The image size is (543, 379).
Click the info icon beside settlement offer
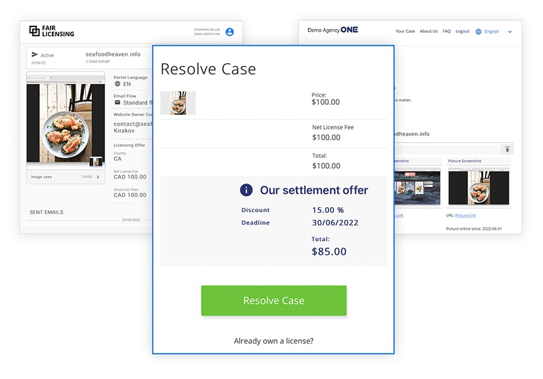coord(247,189)
